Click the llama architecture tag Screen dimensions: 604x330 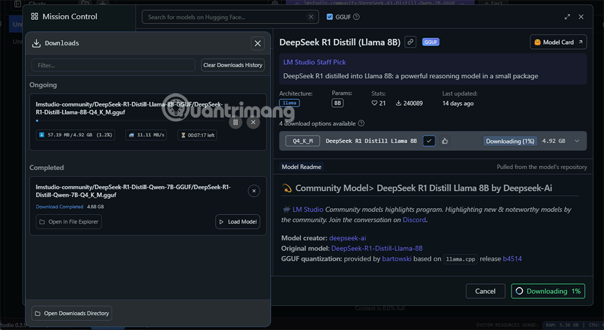coord(289,103)
